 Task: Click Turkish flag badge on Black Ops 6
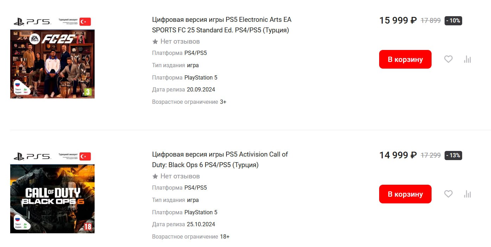85,157
